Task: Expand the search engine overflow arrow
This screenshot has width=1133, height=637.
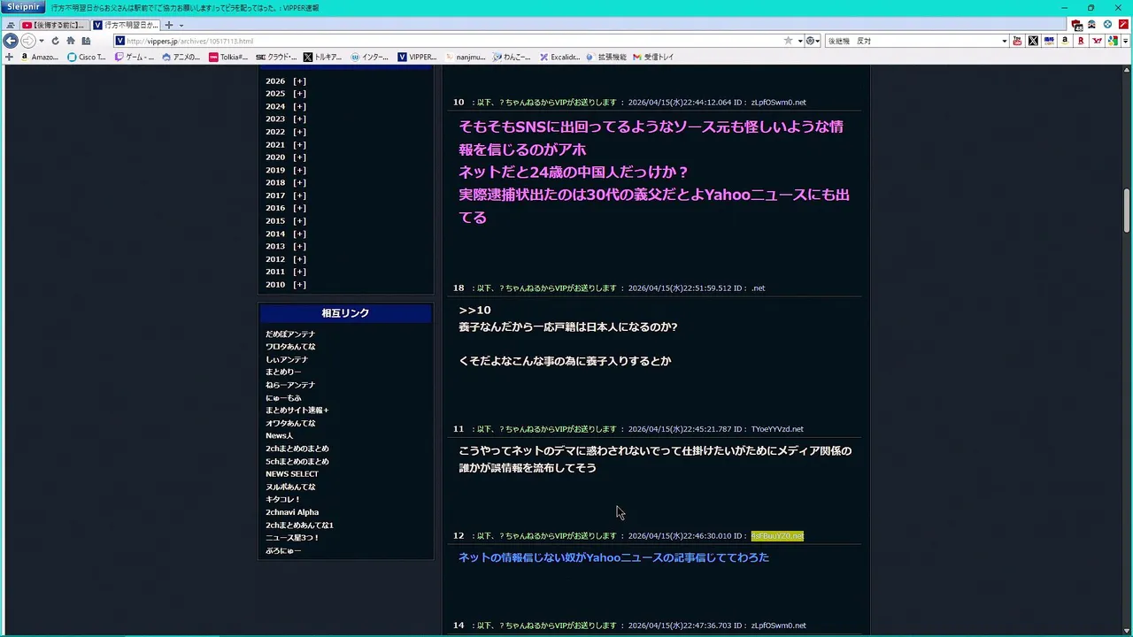Action: pyautogui.click(x=1125, y=41)
